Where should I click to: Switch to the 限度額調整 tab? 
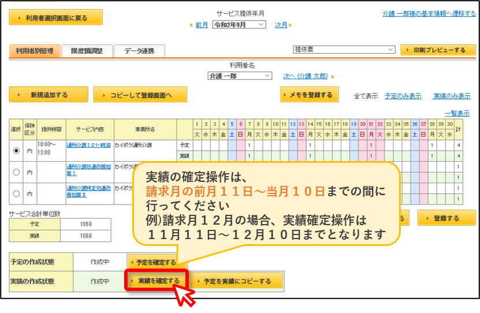coord(87,51)
